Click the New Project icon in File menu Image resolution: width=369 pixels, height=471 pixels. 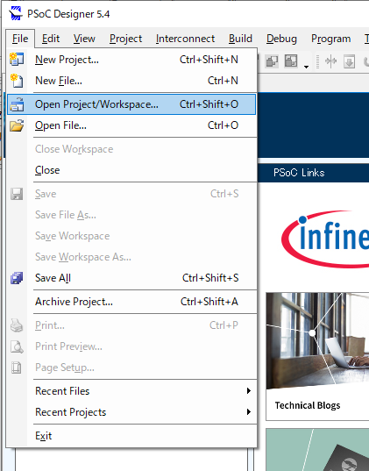click(x=17, y=59)
